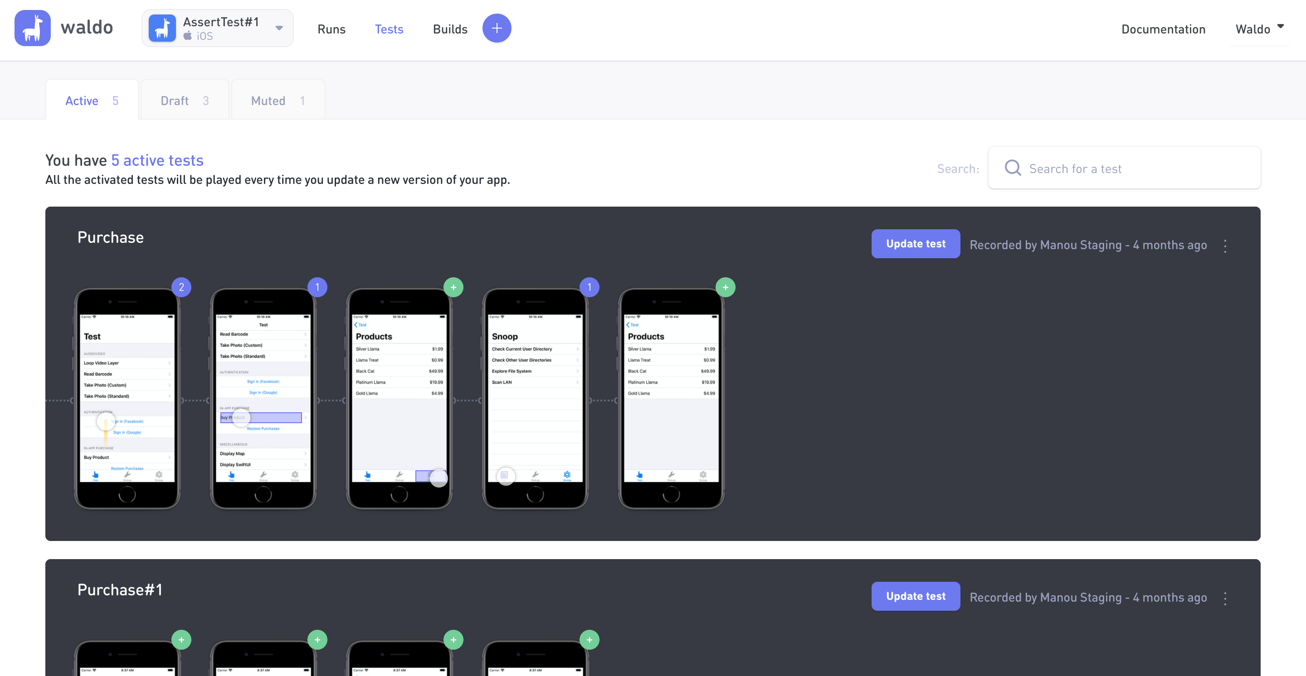
Task: Click the waldo wordmark text
Action: coord(87,27)
